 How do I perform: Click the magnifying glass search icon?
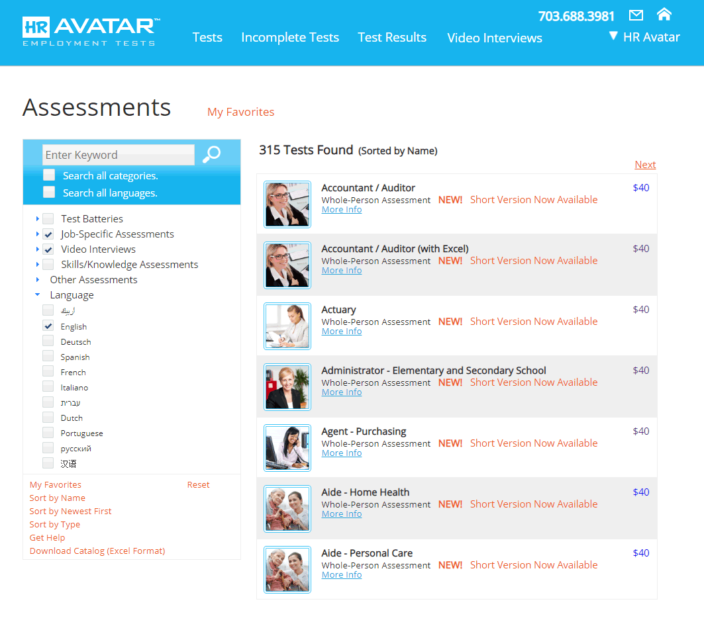coord(211,155)
